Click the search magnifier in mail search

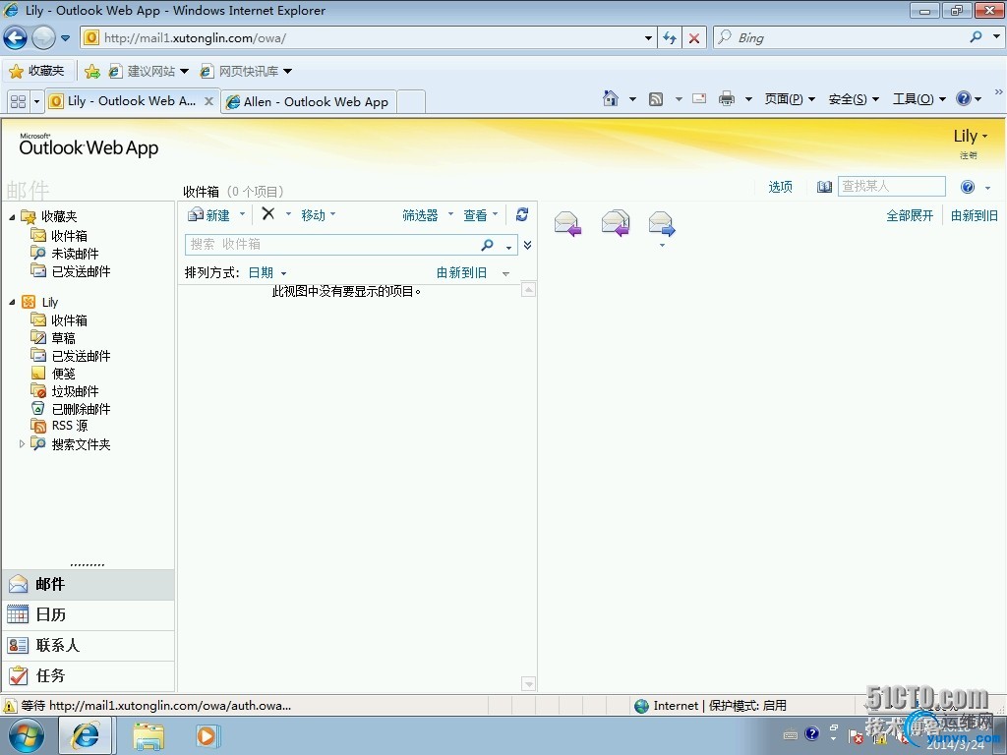point(488,245)
